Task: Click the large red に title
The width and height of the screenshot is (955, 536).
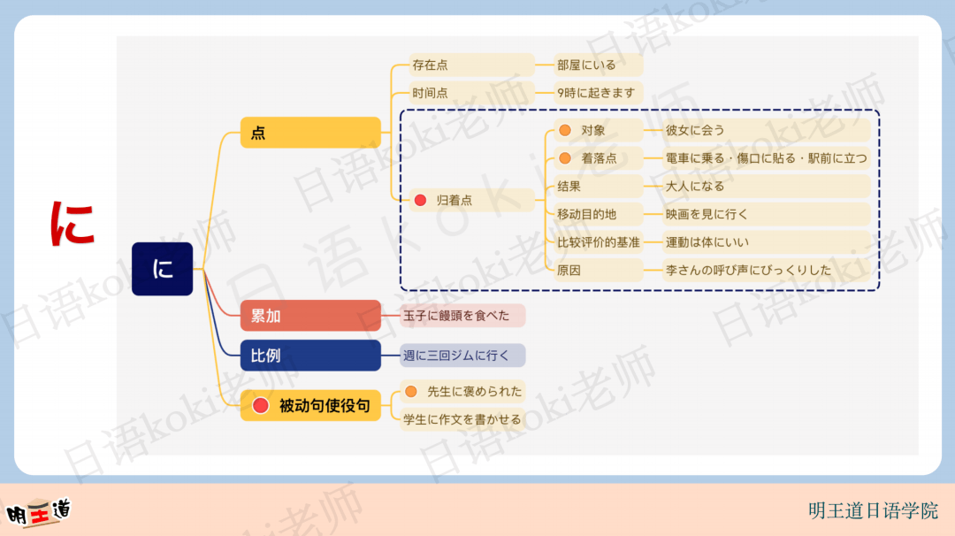Action: tap(73, 224)
